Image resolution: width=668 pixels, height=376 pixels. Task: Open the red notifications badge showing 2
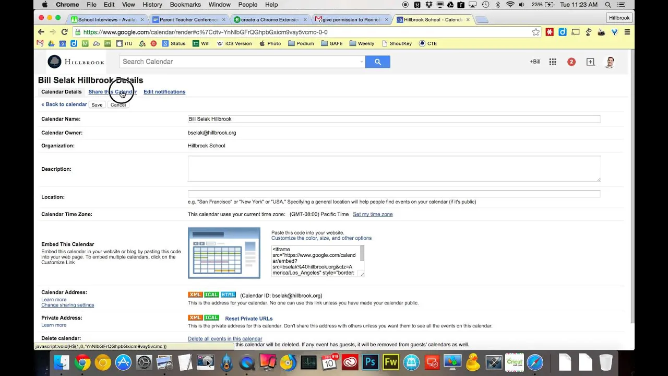[x=571, y=62]
